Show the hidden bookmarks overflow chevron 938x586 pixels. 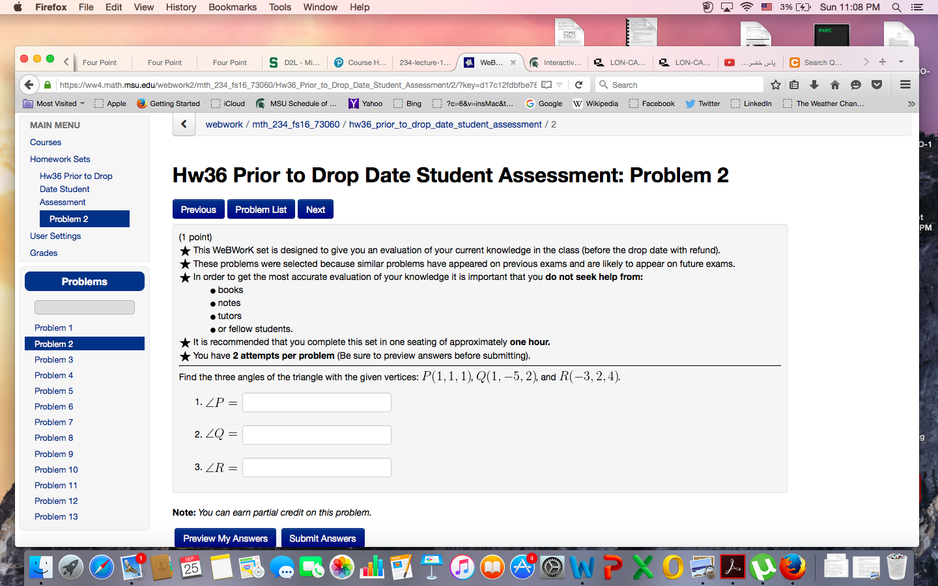point(911,104)
